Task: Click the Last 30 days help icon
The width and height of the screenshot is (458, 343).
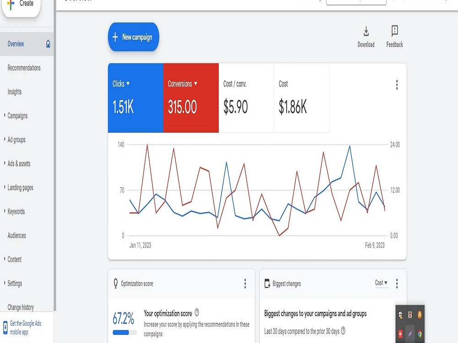Action: [343, 331]
